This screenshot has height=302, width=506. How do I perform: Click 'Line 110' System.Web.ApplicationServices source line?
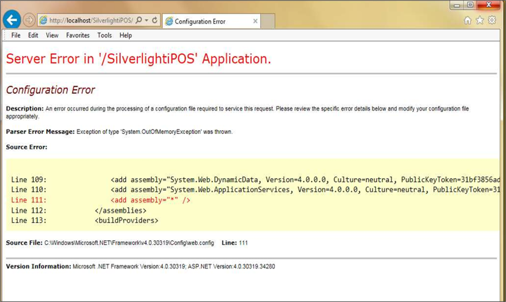click(255, 190)
